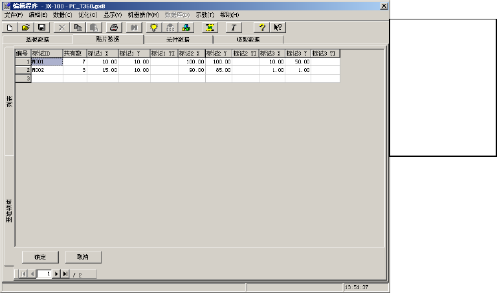The height and width of the screenshot is (293, 497).
Task: Go to previous page with navigator arrow
Action: 32,274
